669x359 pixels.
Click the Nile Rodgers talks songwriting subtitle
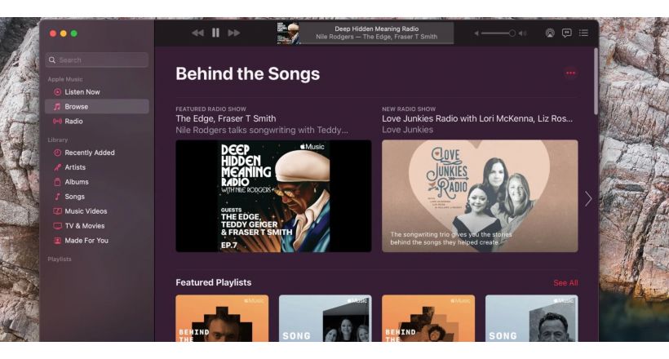[262, 130]
